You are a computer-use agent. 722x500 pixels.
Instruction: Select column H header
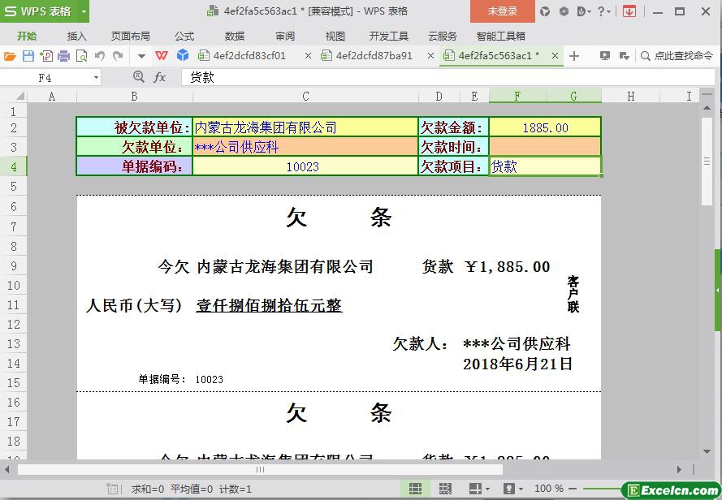point(631,97)
